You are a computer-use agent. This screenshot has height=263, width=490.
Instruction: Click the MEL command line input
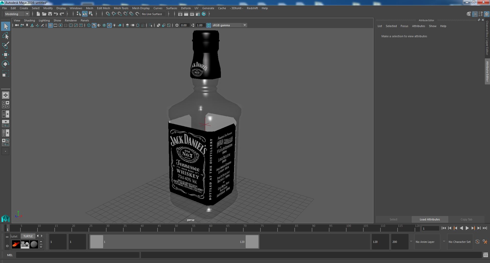pyautogui.click(x=78, y=255)
